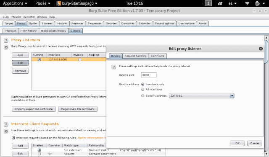Open the Applications menu

click(x=15, y=3)
